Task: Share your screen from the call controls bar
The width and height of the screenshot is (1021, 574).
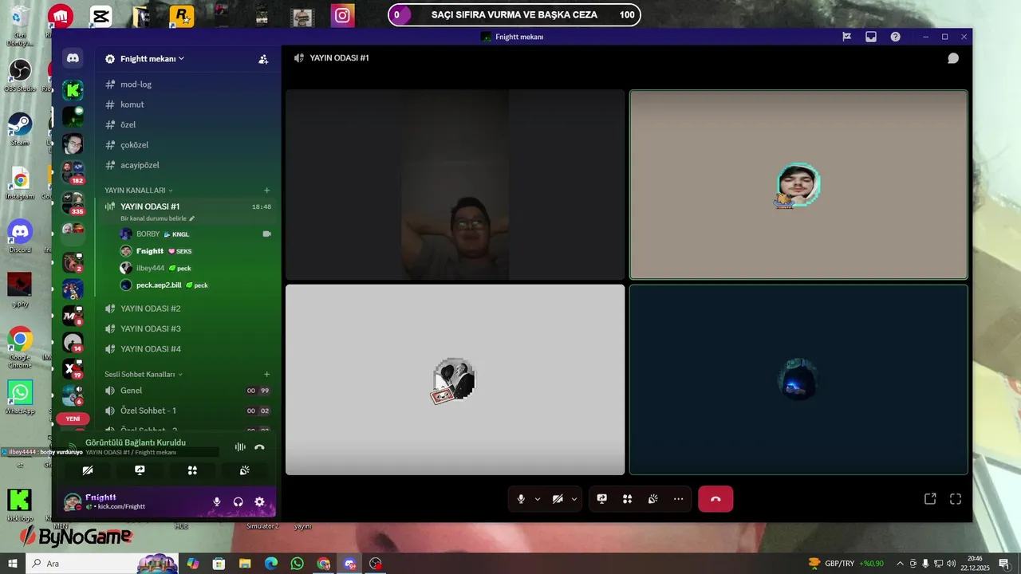Action: click(x=602, y=499)
